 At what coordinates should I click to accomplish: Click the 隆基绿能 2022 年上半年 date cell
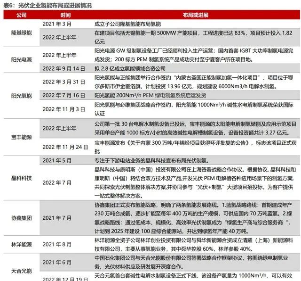[59, 37]
